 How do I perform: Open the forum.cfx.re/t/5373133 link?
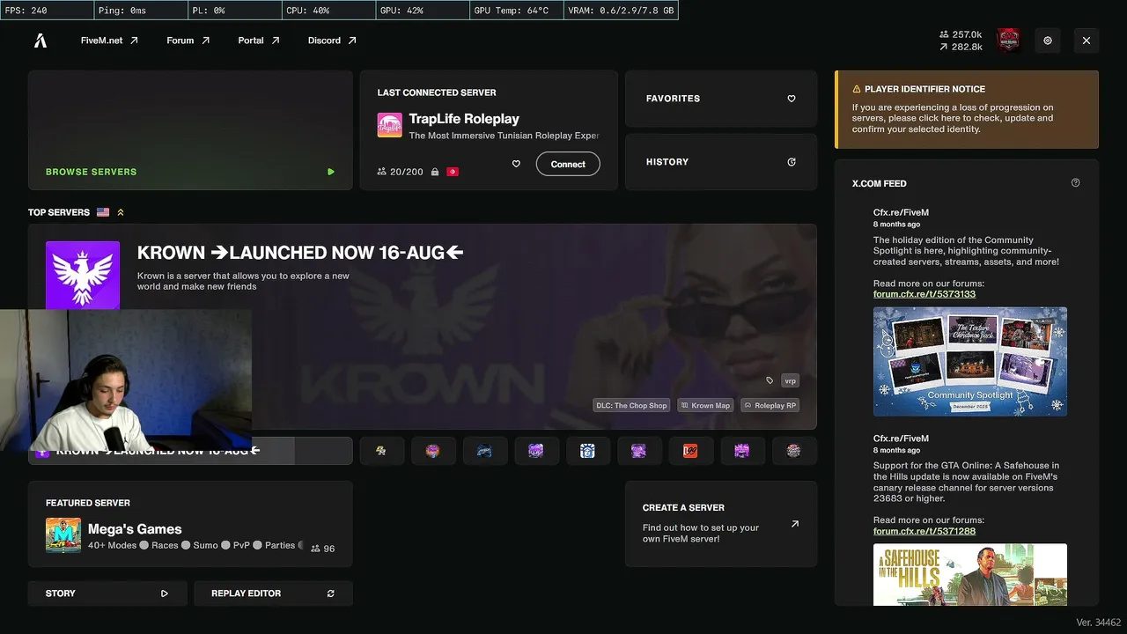924,294
